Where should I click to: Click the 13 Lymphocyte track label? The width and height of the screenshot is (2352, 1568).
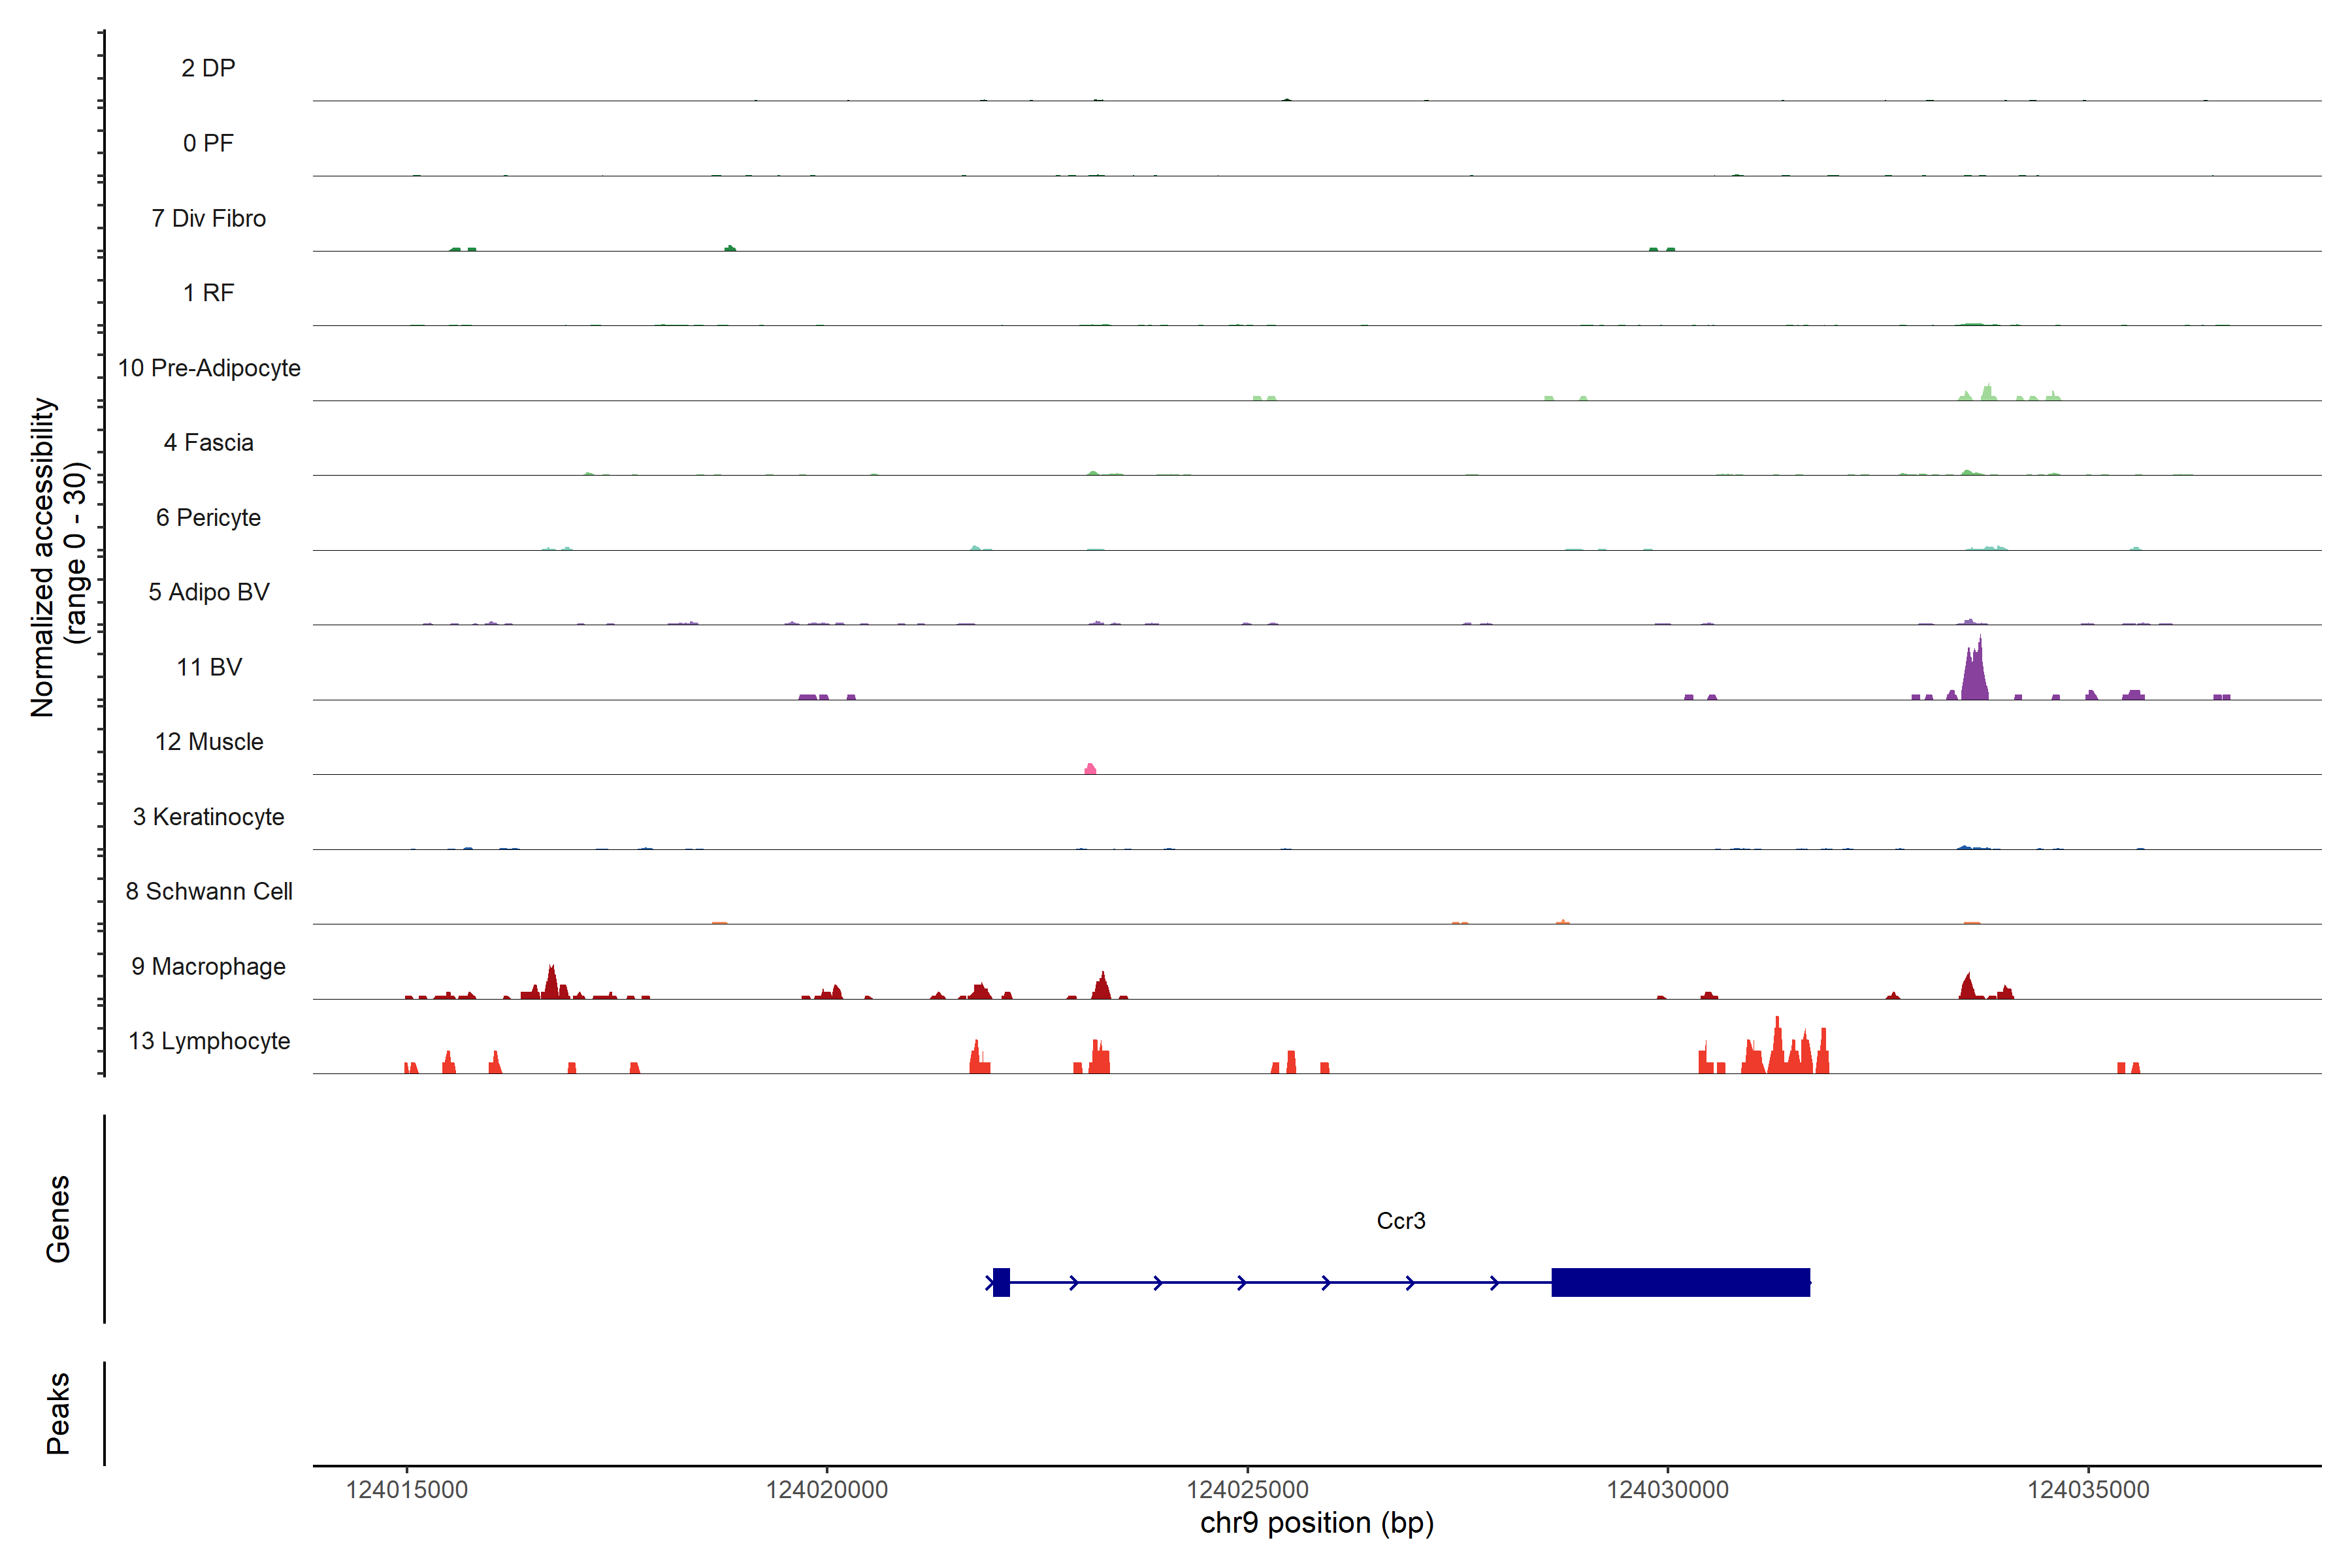(209, 1041)
